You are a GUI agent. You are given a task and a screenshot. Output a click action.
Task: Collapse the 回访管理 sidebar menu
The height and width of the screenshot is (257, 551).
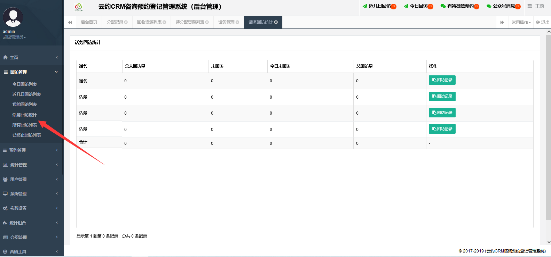point(31,72)
